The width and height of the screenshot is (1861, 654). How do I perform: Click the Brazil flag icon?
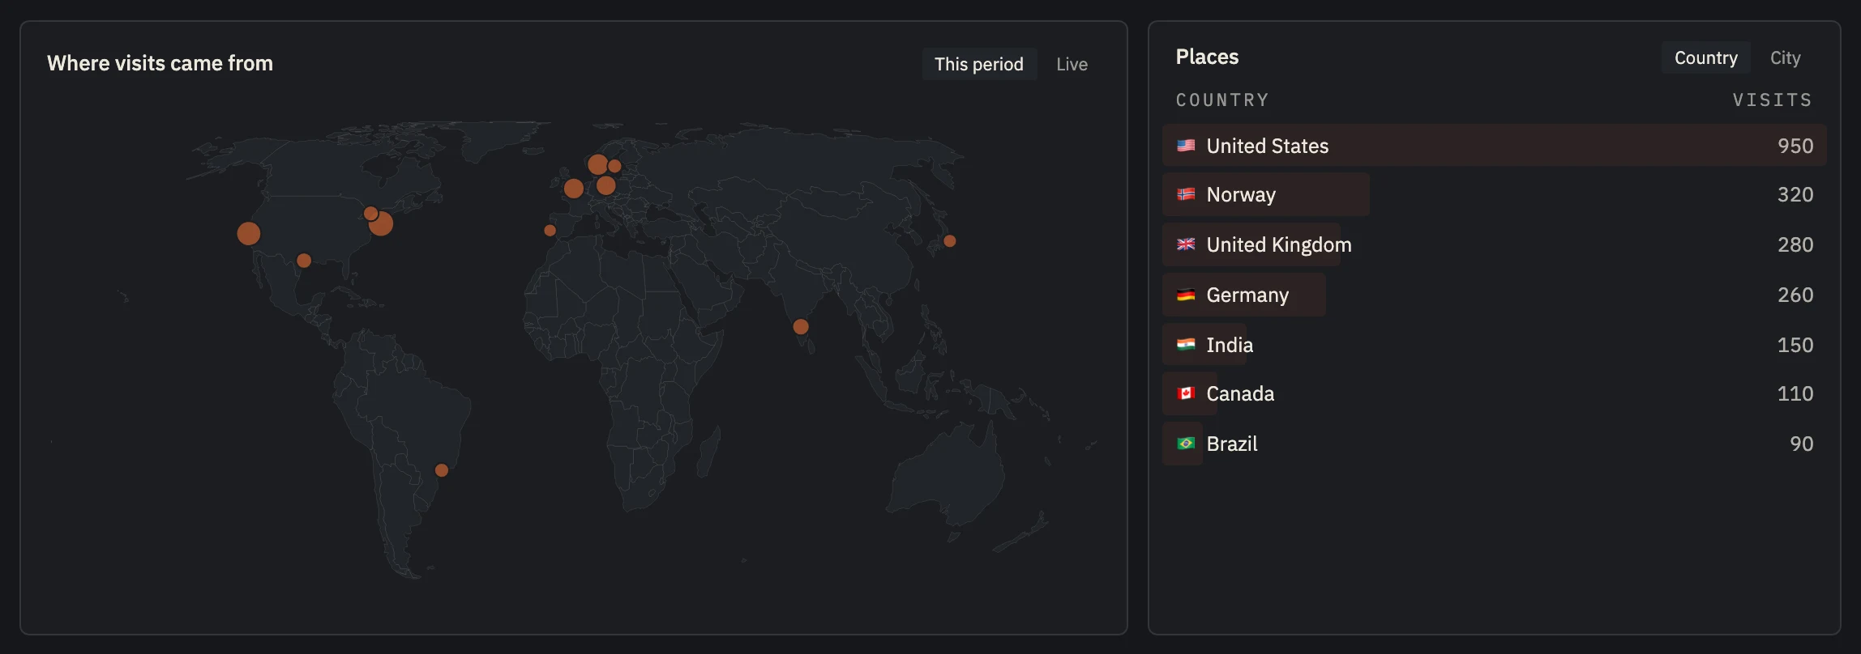[x=1186, y=444]
